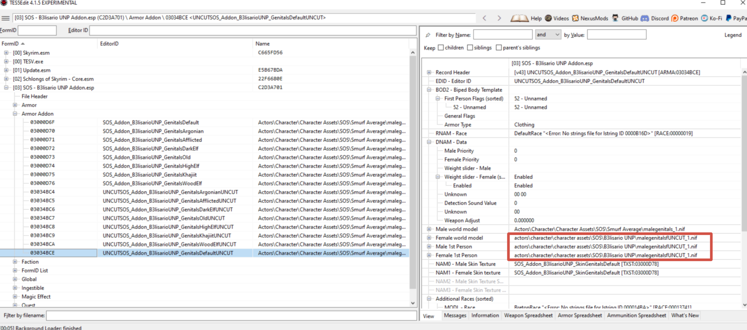Open the Armor Spreadsheet tab
Image resolution: width=747 pixels, height=330 pixels.
579,316
